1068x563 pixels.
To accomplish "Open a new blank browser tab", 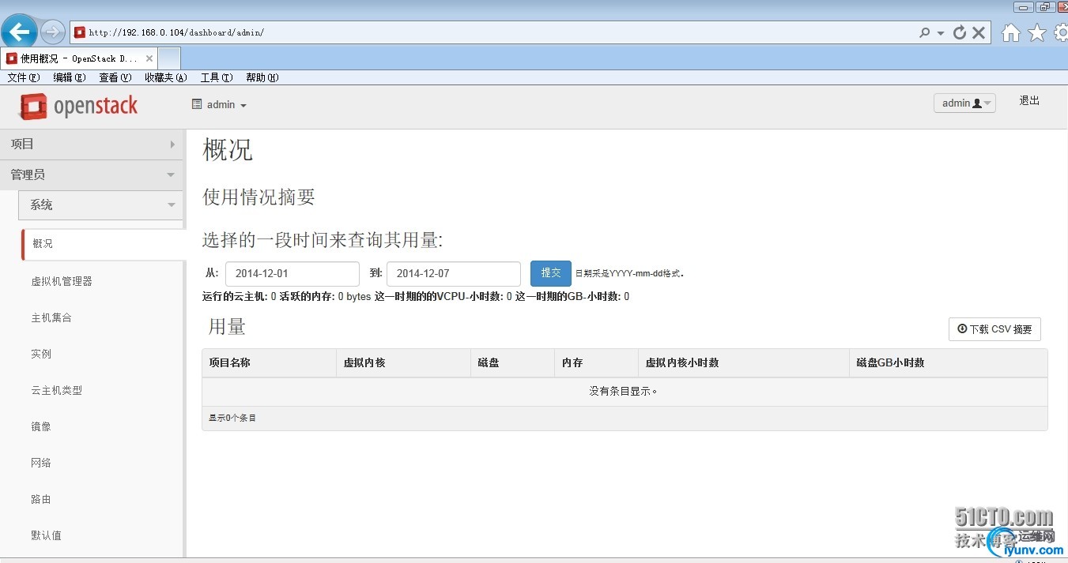I will pyautogui.click(x=169, y=58).
